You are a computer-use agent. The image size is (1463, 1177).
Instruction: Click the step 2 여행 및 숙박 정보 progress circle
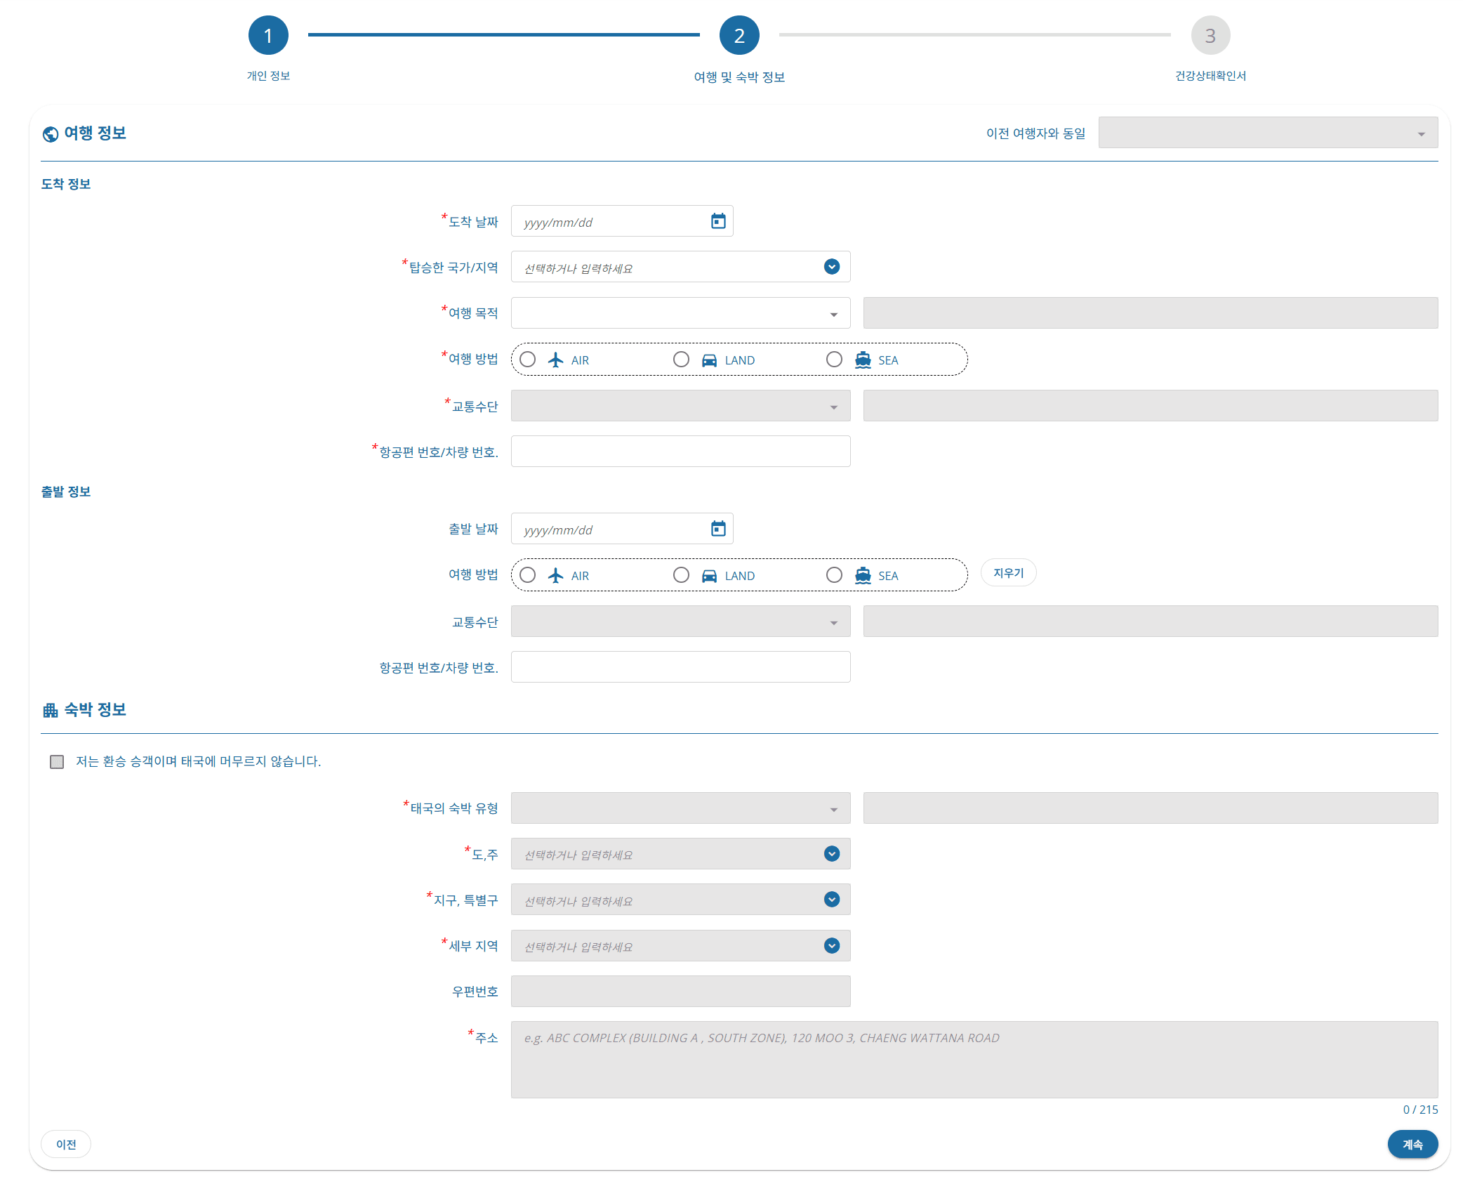click(739, 35)
